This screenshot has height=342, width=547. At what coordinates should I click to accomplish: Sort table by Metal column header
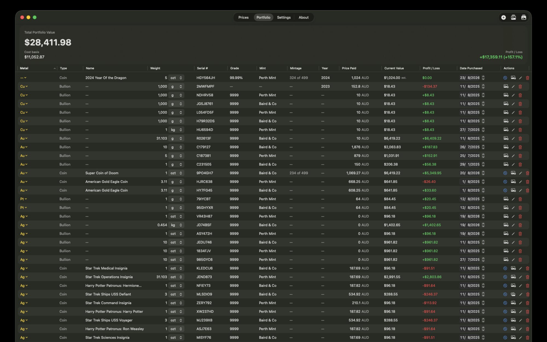(37, 68)
